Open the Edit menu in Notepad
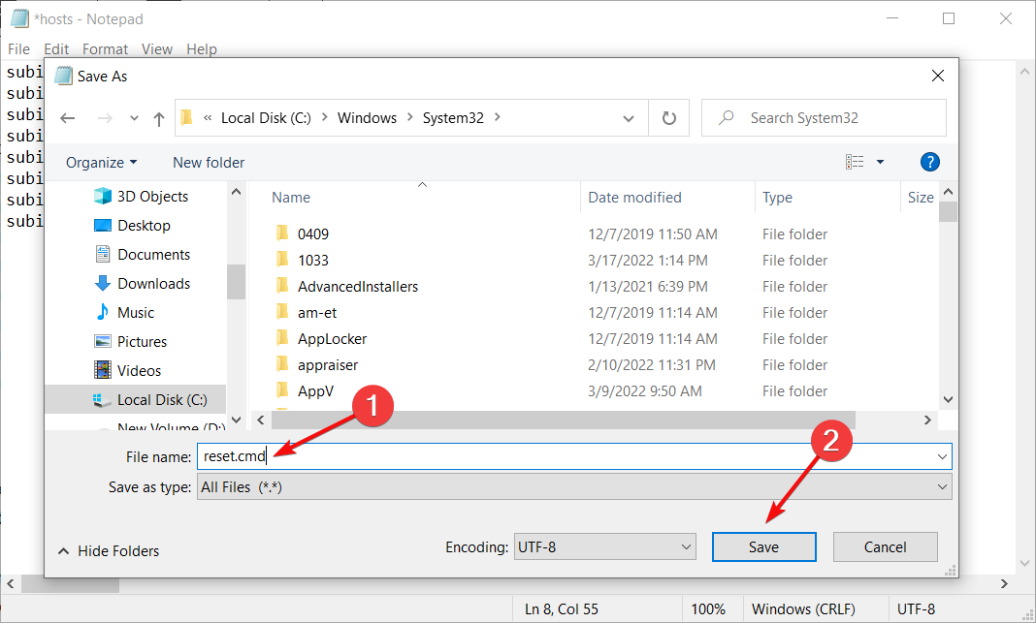This screenshot has width=1036, height=623. point(59,48)
